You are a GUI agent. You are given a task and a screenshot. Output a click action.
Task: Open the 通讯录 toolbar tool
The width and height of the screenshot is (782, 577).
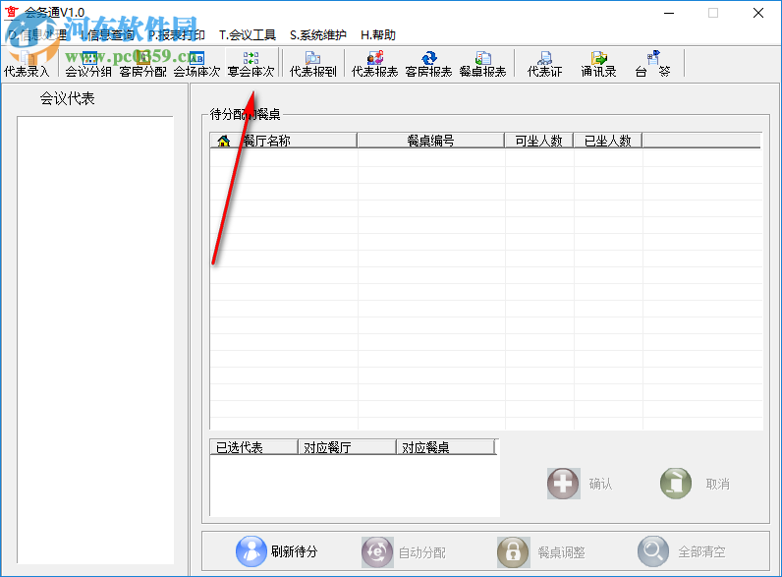[x=598, y=63]
